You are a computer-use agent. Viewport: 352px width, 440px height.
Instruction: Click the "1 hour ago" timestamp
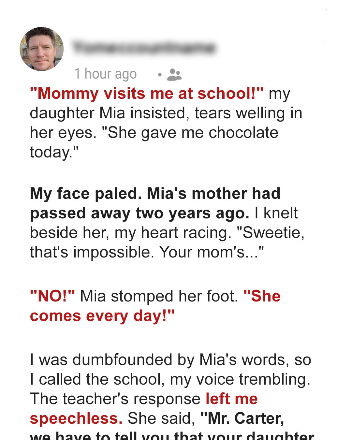coord(105,74)
